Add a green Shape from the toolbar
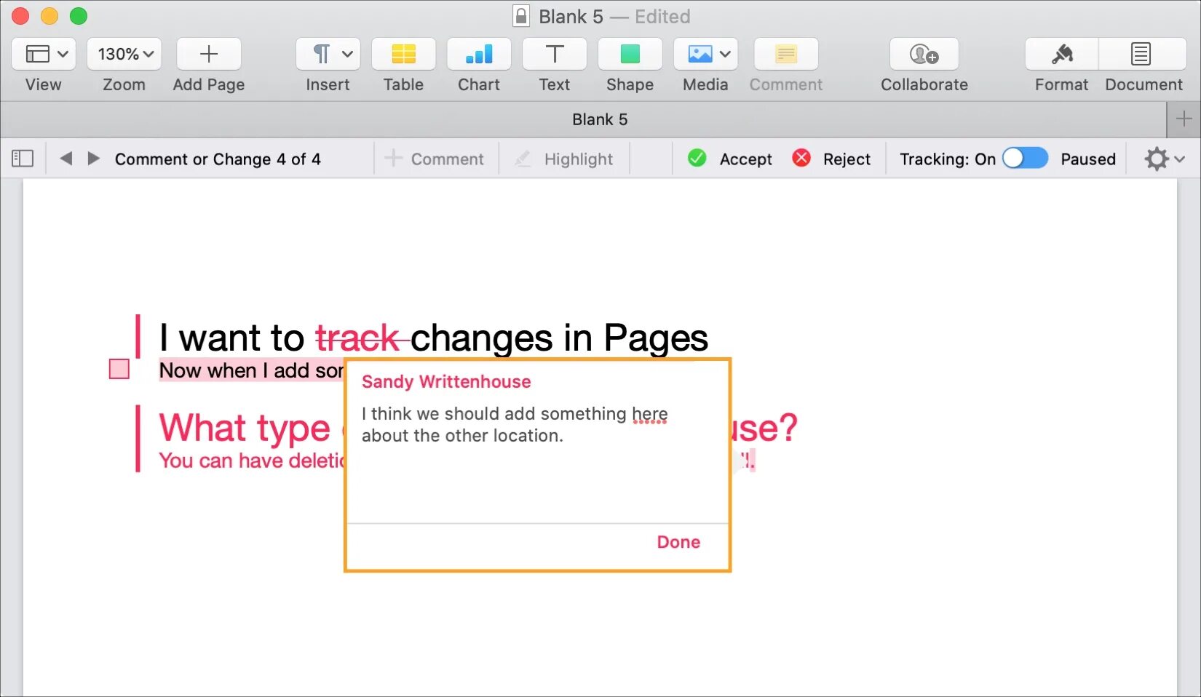The width and height of the screenshot is (1201, 697). [x=630, y=54]
